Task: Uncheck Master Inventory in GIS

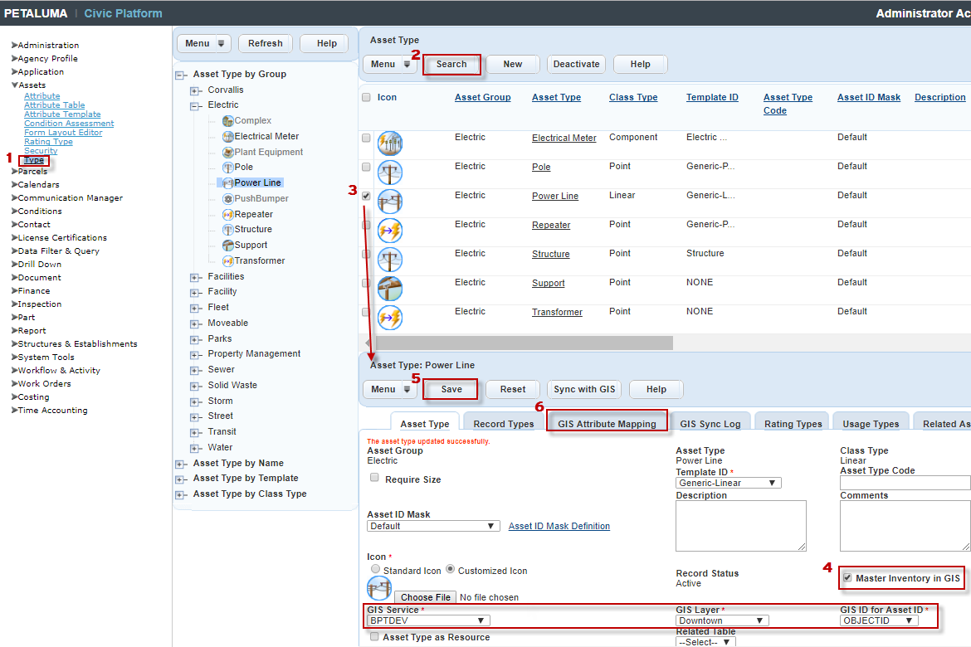Action: click(x=847, y=578)
